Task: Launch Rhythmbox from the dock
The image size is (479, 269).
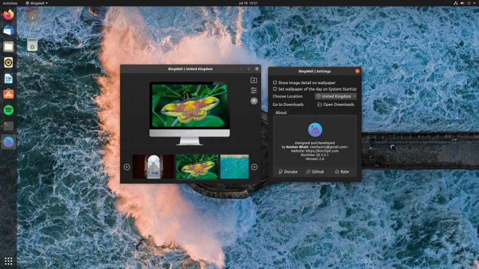Action: pyautogui.click(x=8, y=62)
